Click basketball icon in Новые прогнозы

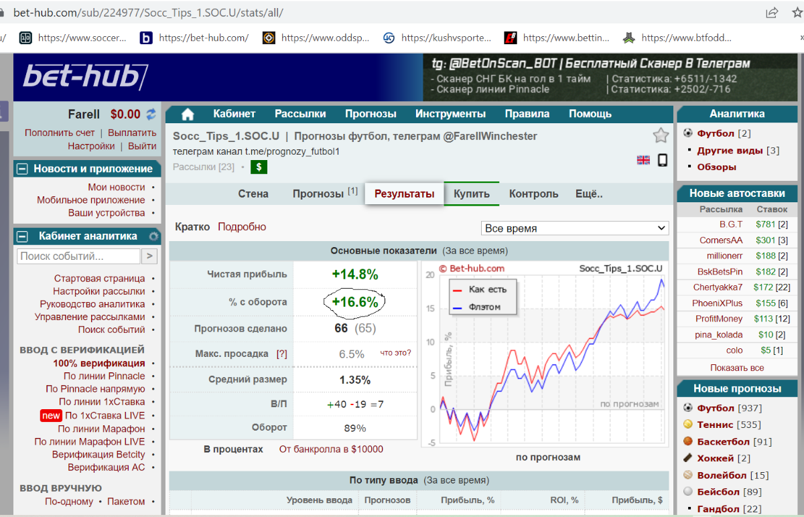pos(688,441)
